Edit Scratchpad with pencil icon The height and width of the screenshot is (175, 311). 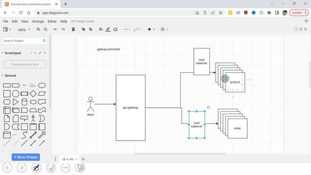[40, 53]
